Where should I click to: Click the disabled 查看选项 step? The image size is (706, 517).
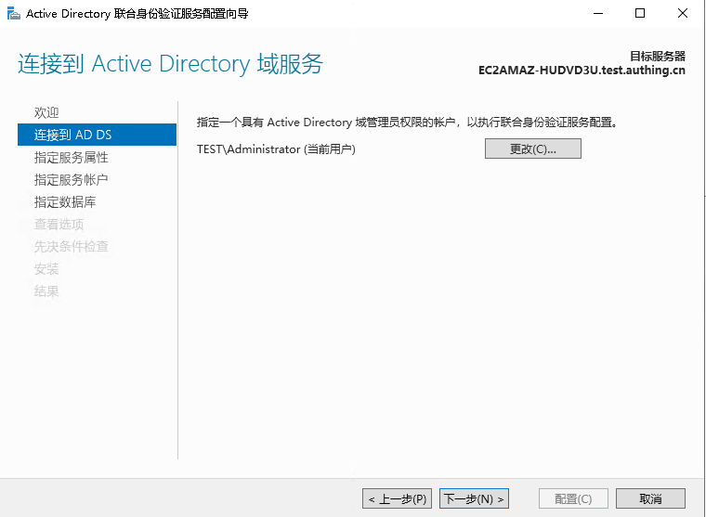point(59,224)
